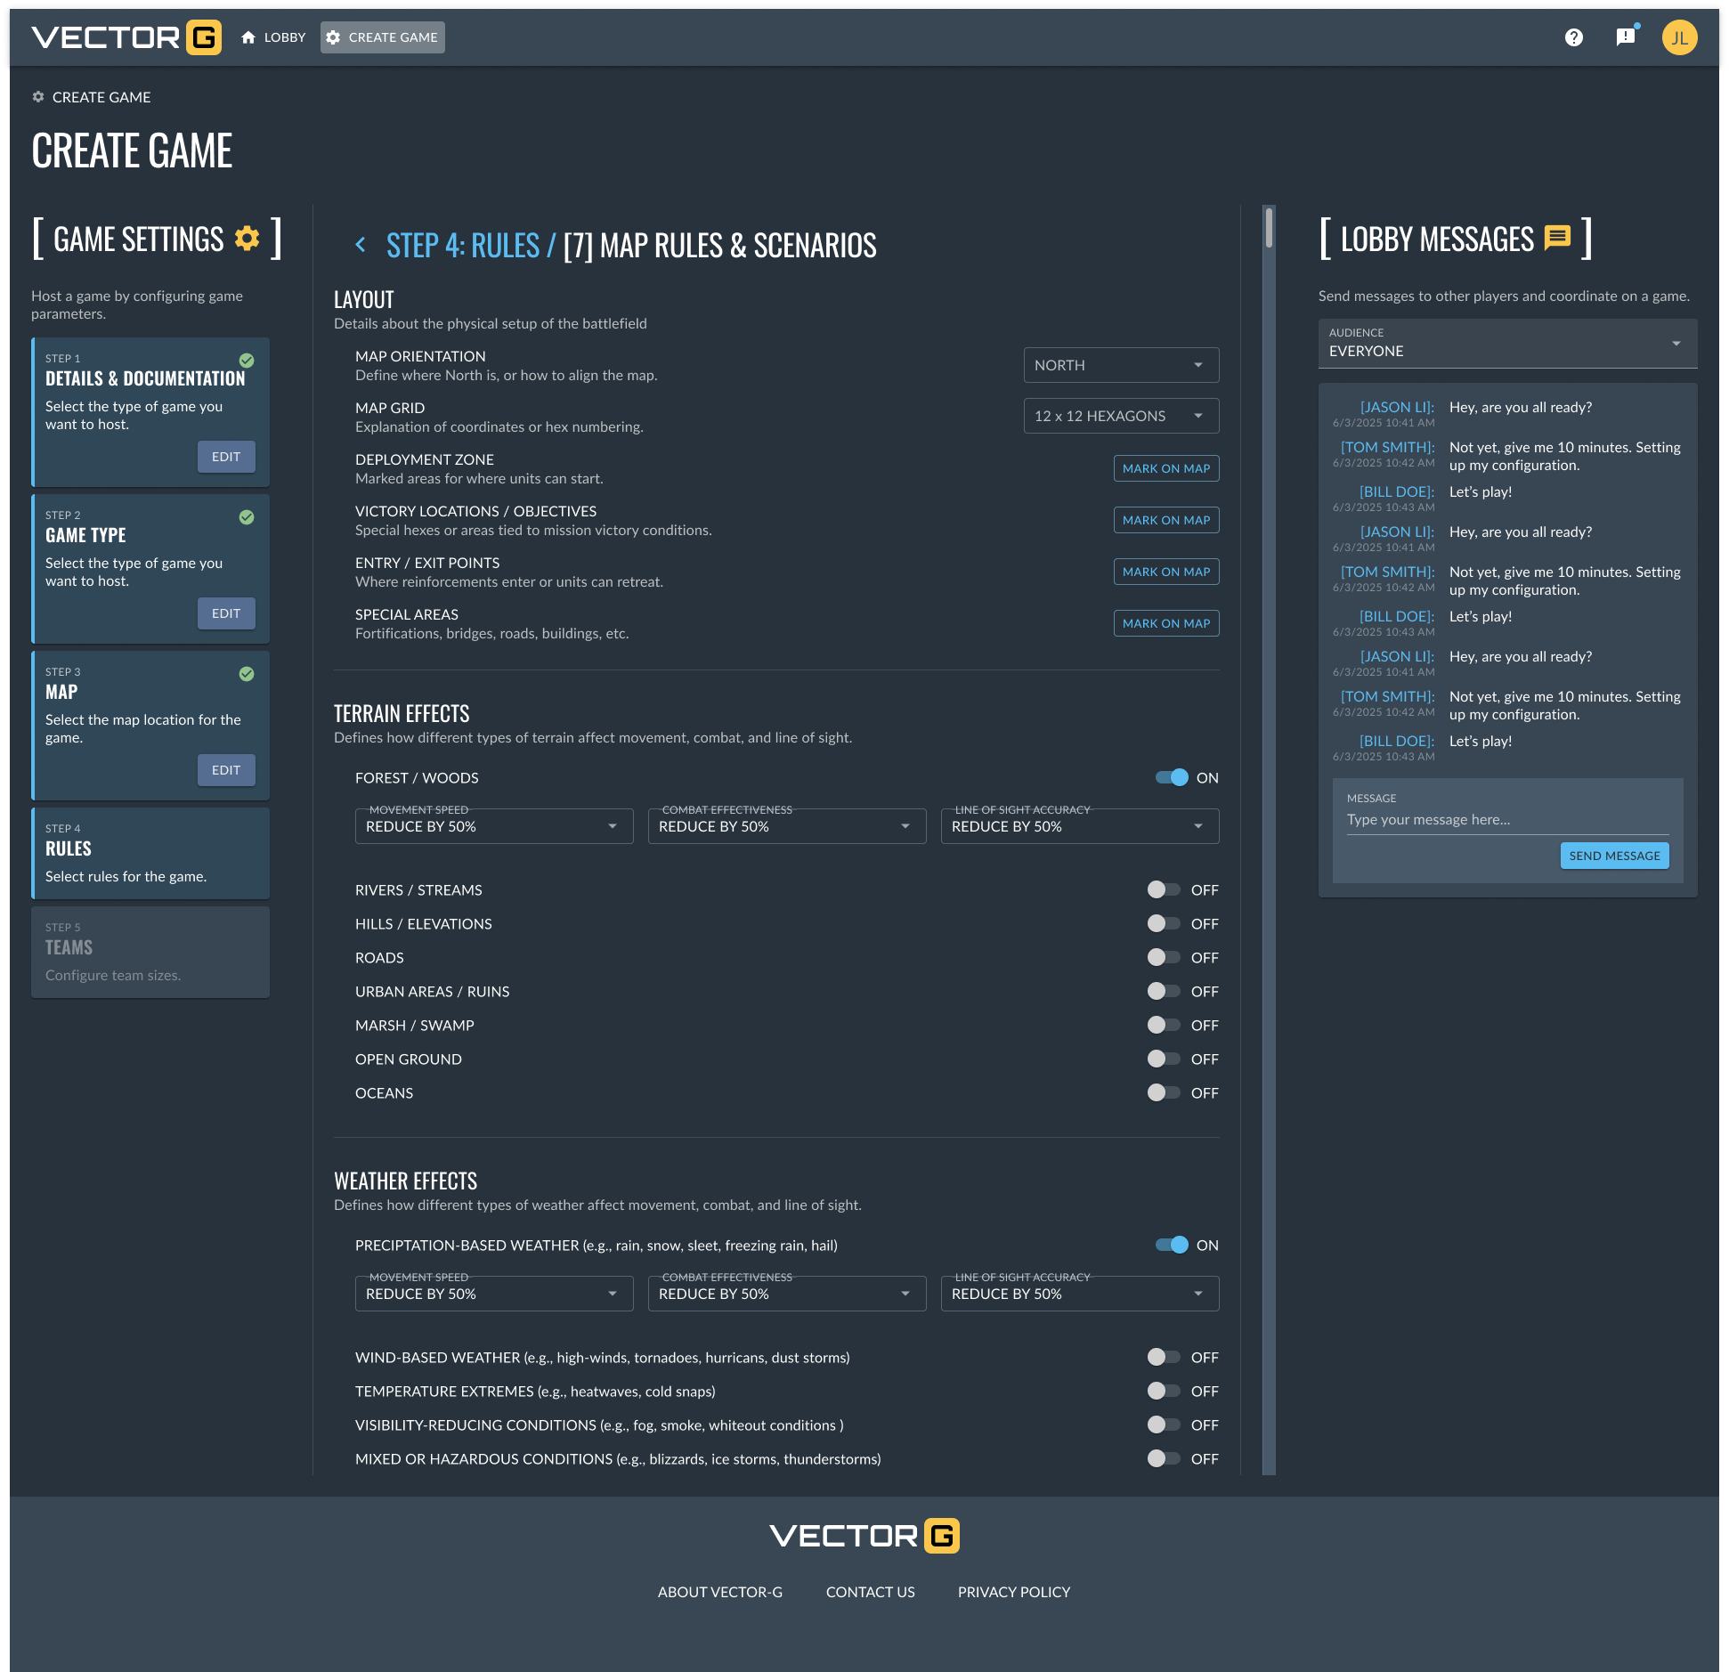
Task: Click the message text input field
Action: click(1506, 820)
